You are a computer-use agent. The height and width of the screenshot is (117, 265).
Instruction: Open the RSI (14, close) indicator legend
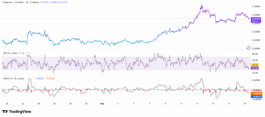(x=10, y=53)
